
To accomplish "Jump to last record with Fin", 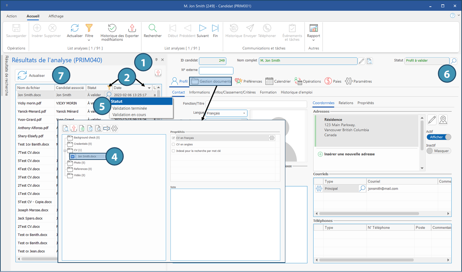I will (x=215, y=28).
